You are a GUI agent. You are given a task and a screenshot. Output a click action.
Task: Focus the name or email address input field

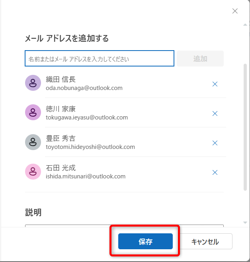pos(100,59)
